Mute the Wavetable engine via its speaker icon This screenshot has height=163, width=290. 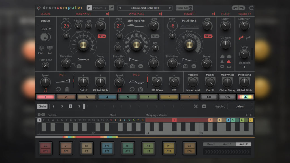click(x=161, y=14)
